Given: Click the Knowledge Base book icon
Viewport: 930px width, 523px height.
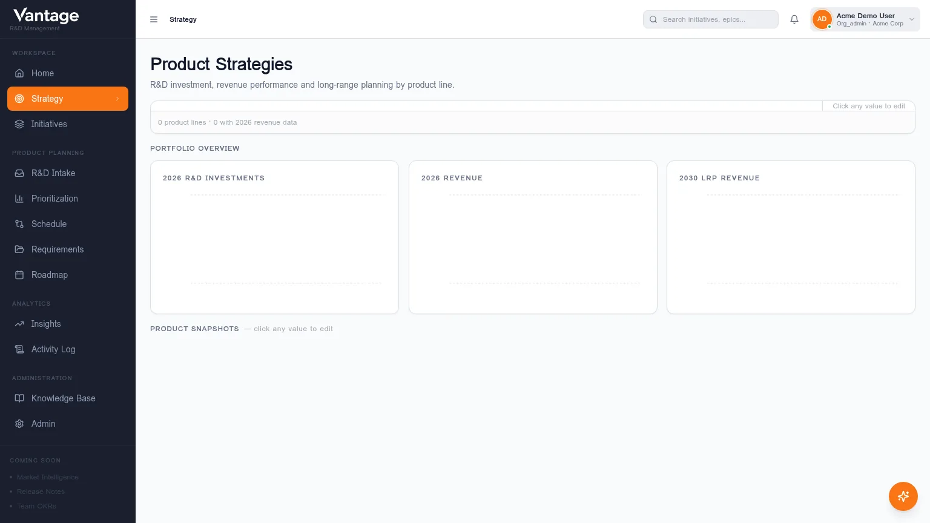Looking at the screenshot, I should (x=19, y=398).
